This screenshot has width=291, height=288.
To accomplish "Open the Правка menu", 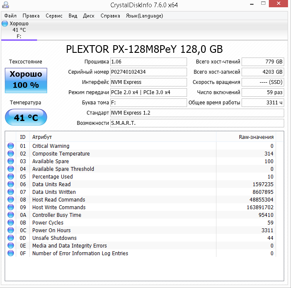I will click(x=31, y=16).
